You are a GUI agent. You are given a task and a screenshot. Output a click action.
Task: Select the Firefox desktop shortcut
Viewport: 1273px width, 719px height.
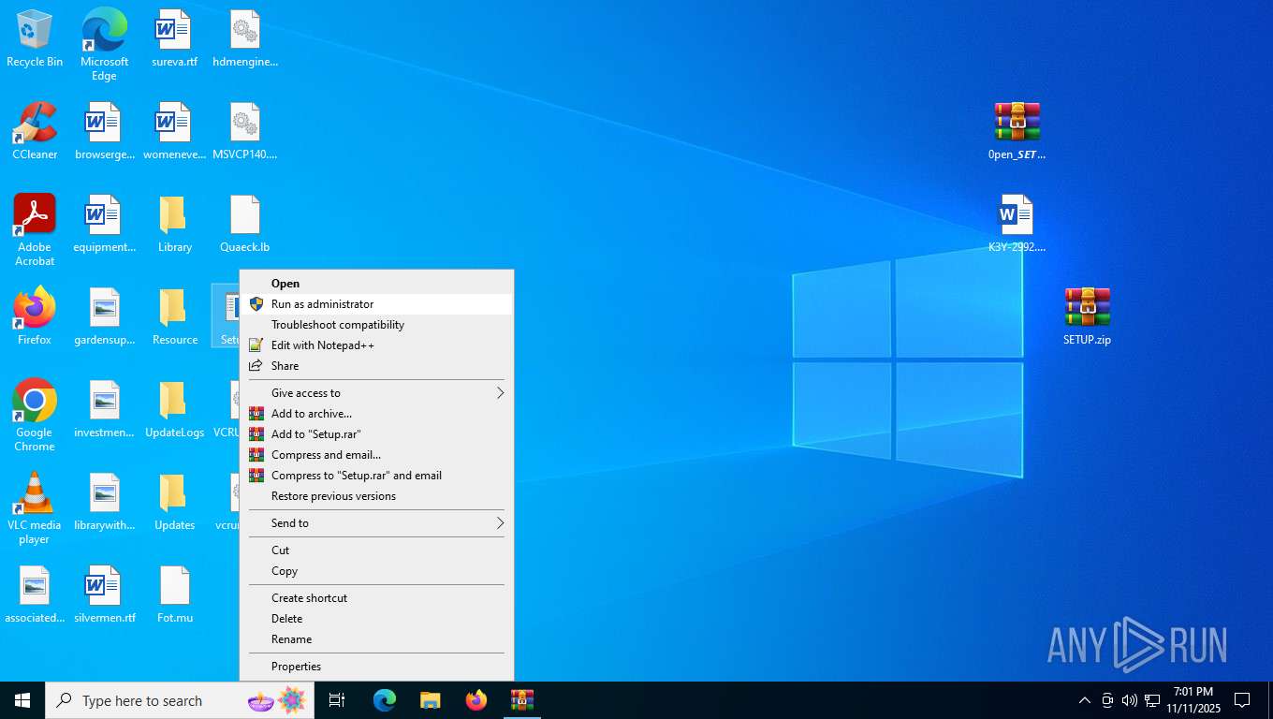tap(35, 316)
